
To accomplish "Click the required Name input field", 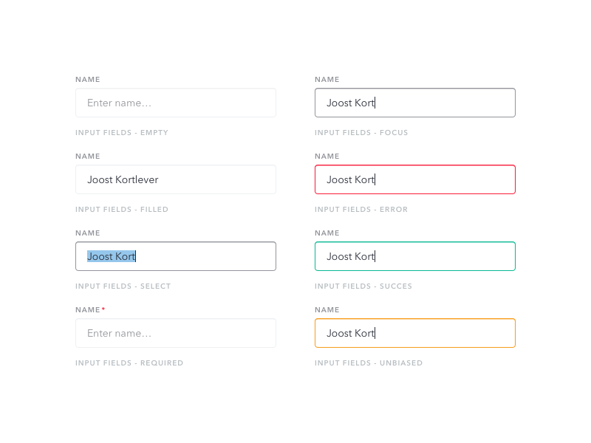I will point(176,333).
